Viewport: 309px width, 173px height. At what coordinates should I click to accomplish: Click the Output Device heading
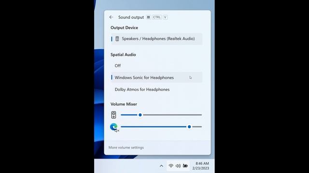coord(124,28)
